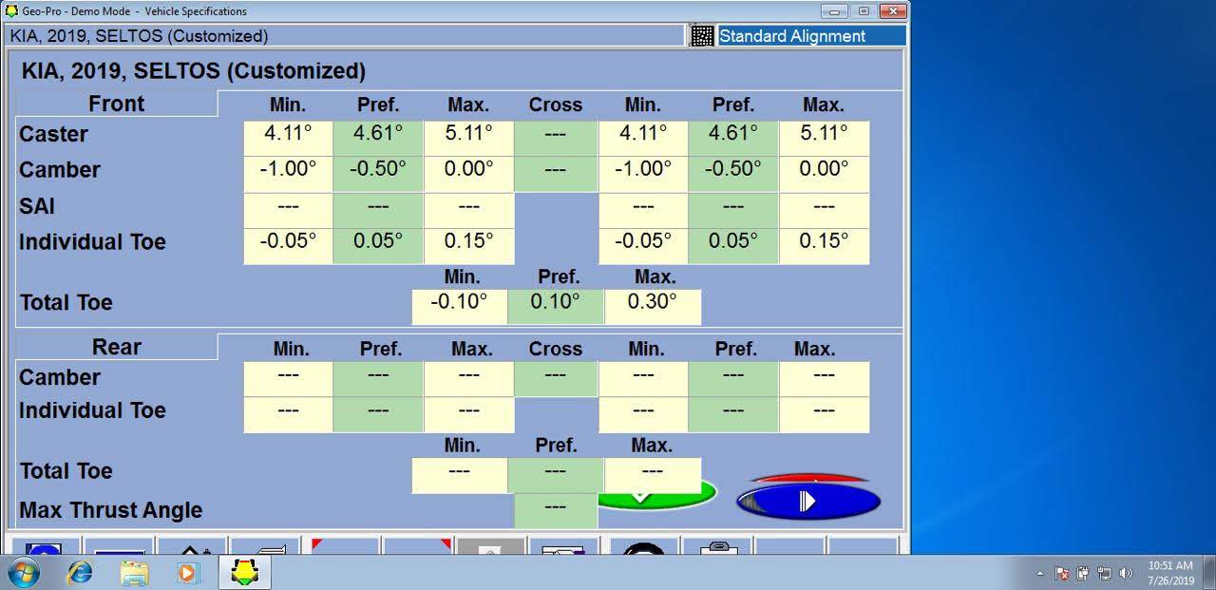The height and width of the screenshot is (590, 1216).
Task: Click the network tray icon
Action: 1104,574
